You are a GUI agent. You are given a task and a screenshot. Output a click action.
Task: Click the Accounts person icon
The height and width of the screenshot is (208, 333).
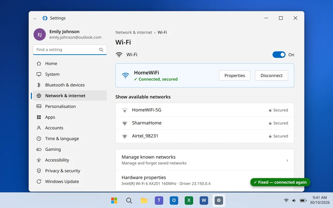click(x=39, y=128)
